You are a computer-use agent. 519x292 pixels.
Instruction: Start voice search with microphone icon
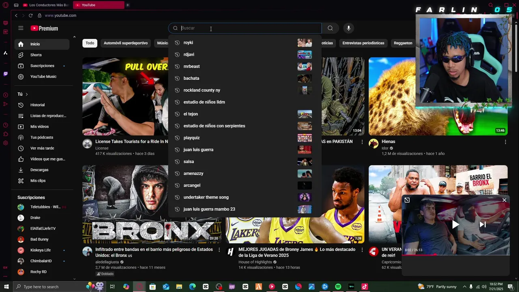point(348,28)
